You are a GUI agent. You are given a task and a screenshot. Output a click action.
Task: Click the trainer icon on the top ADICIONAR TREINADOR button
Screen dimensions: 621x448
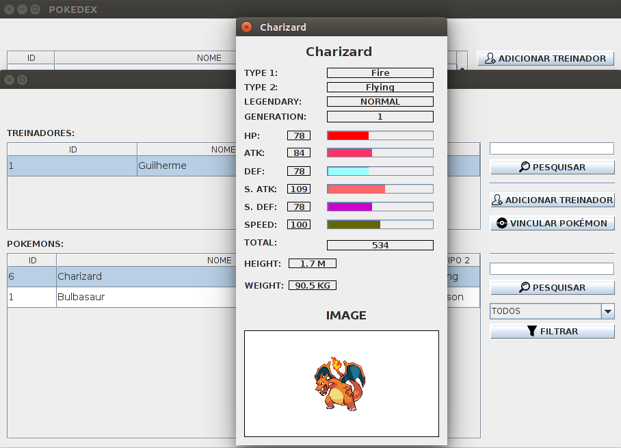pos(490,58)
